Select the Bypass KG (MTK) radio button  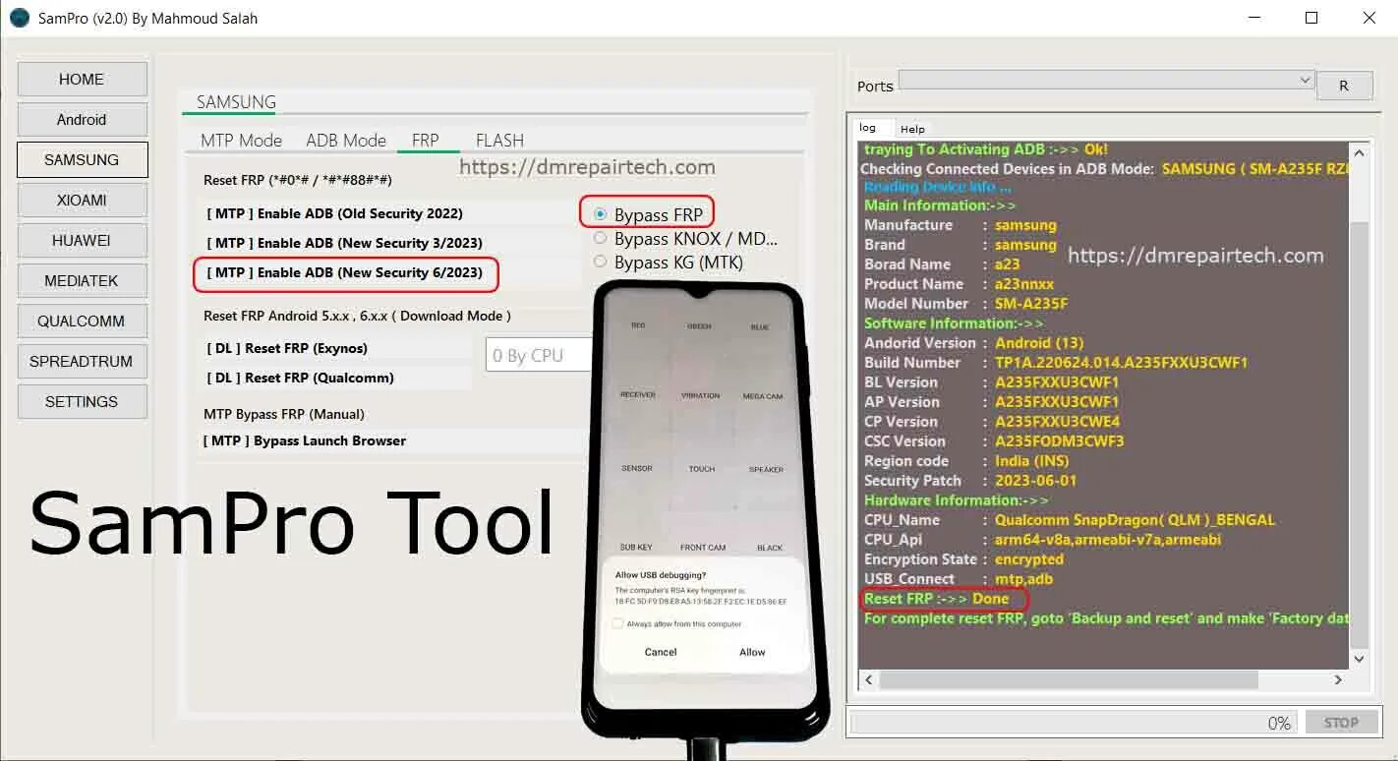(601, 262)
